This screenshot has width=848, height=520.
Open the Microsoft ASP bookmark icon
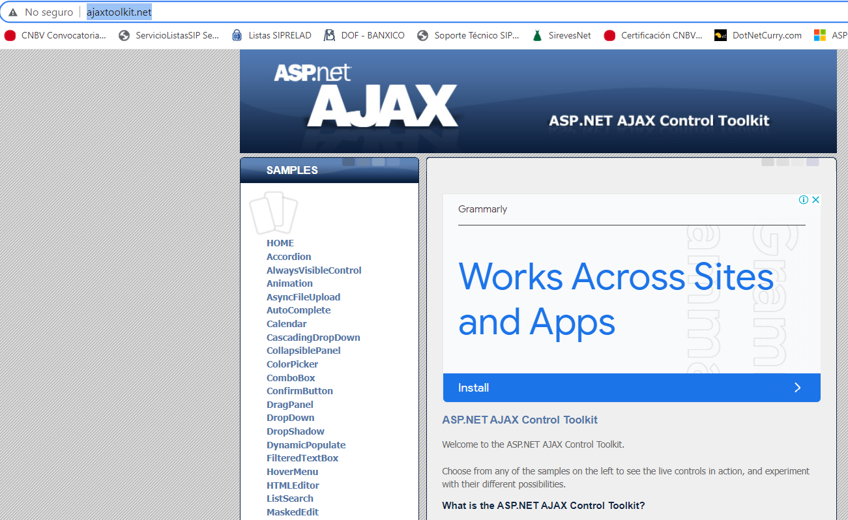click(x=820, y=36)
